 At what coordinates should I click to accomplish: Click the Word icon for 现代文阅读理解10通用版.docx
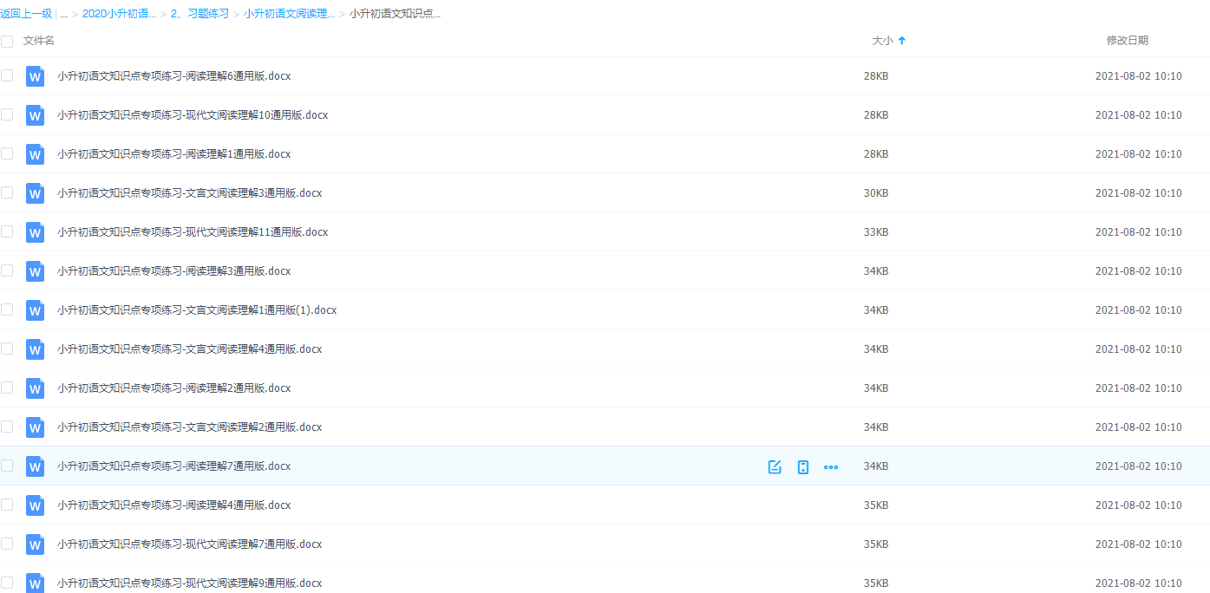(35, 115)
